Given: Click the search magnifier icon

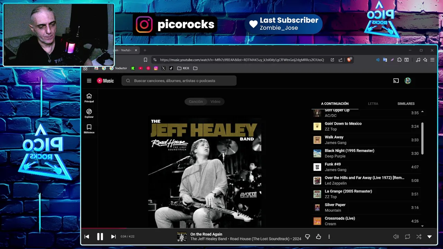Looking at the screenshot, I should (128, 81).
